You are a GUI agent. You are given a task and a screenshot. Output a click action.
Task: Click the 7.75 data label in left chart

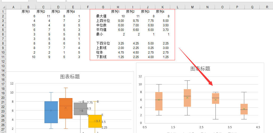pyautogui.click(x=90, y=103)
